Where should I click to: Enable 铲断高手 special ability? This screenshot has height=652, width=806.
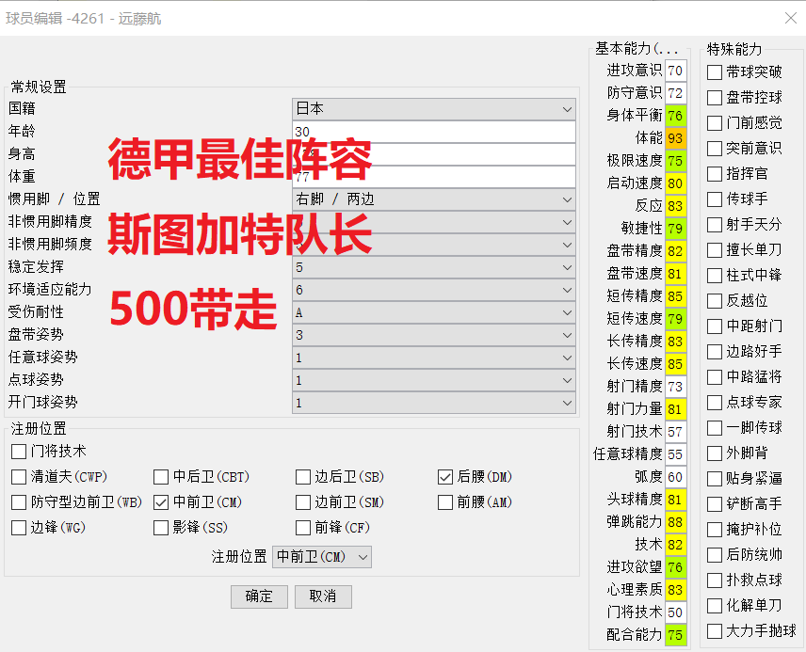click(x=715, y=504)
